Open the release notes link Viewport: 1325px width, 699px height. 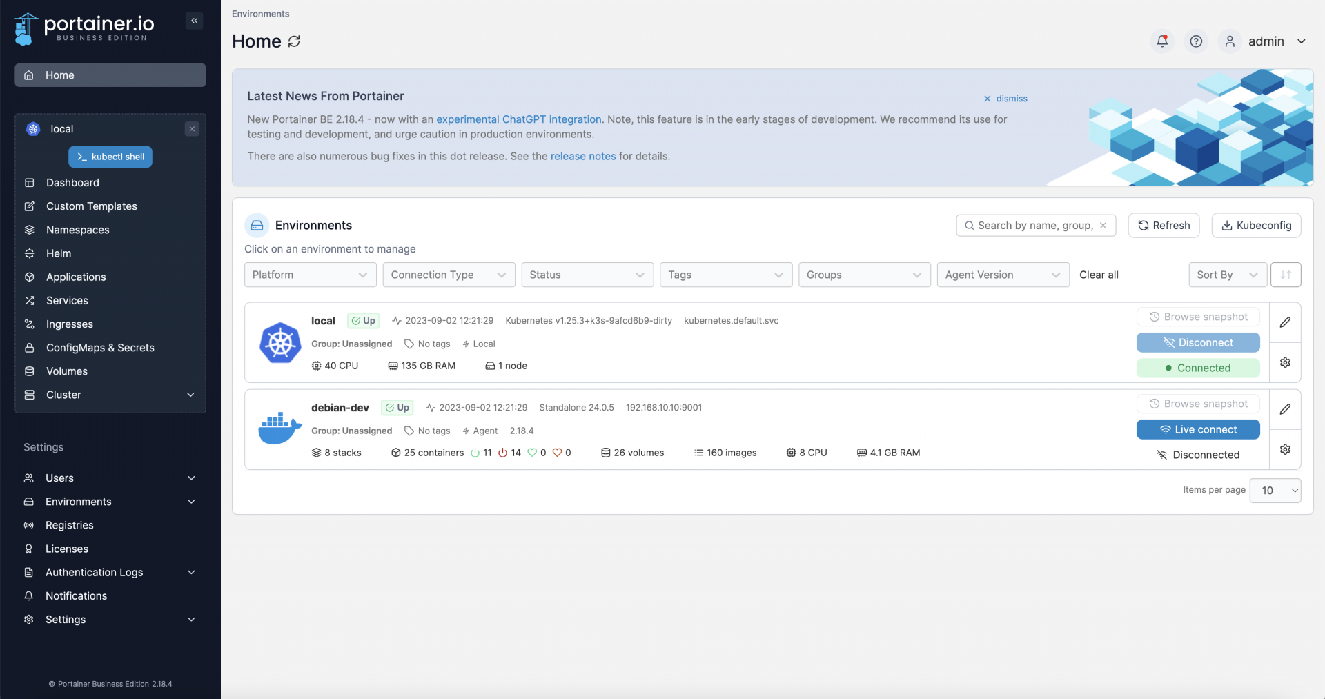583,157
